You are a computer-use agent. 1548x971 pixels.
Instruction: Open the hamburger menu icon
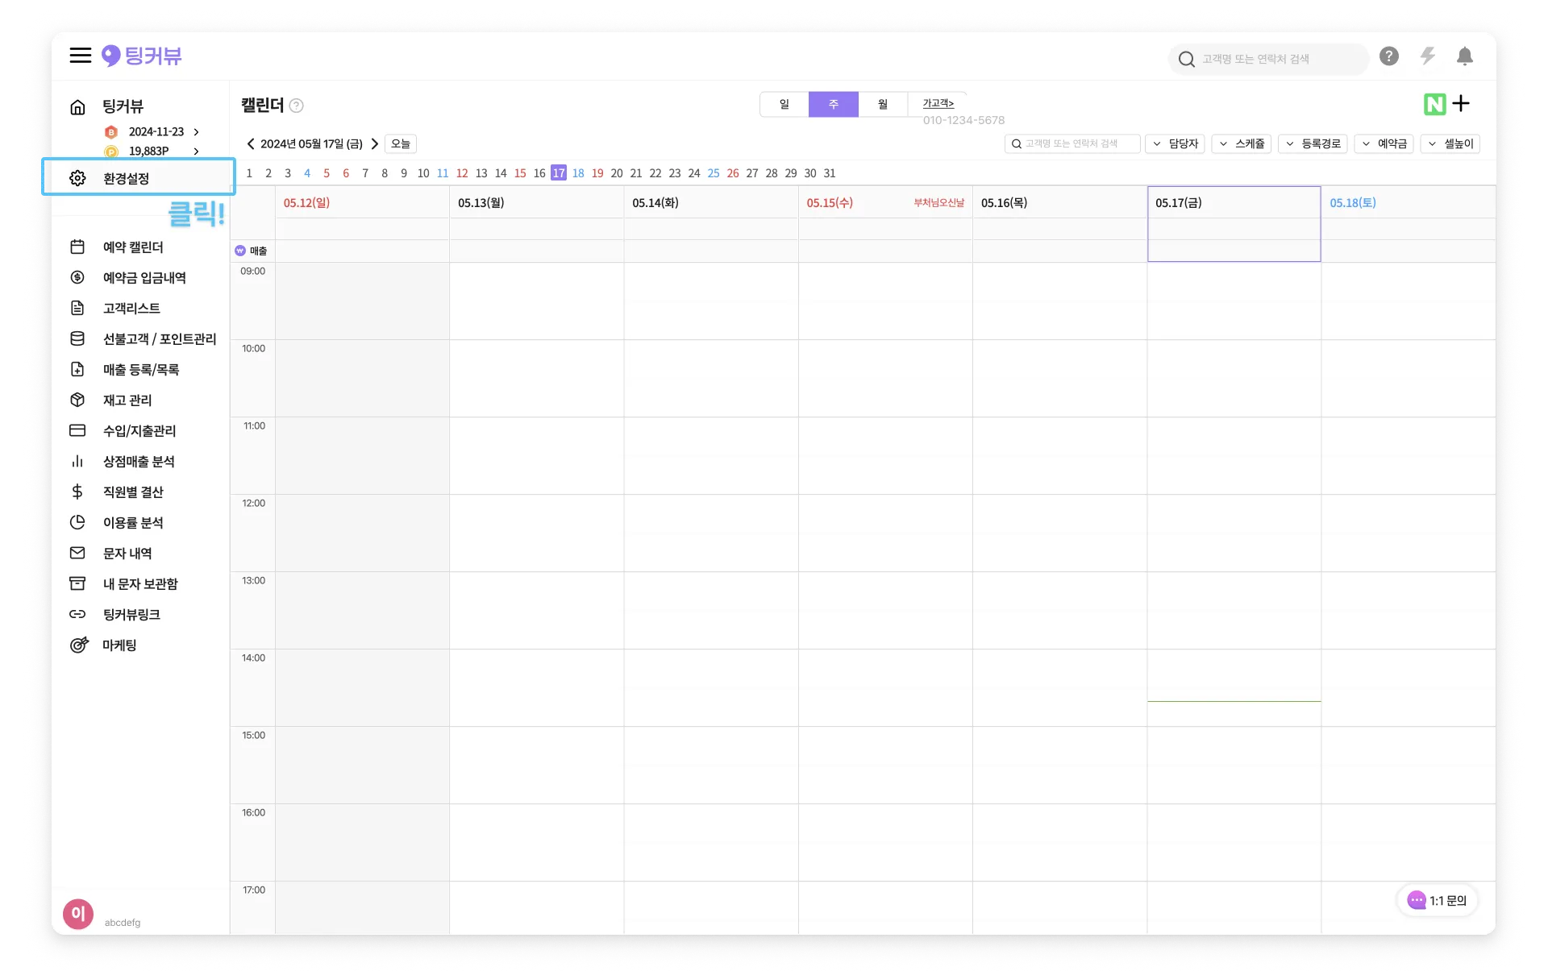pos(80,56)
